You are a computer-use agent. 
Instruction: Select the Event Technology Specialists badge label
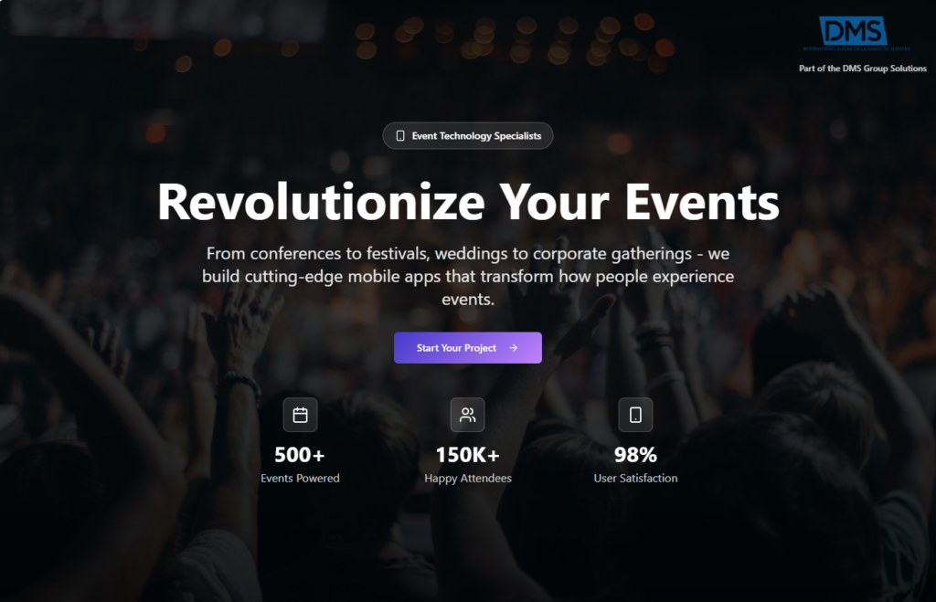point(476,136)
